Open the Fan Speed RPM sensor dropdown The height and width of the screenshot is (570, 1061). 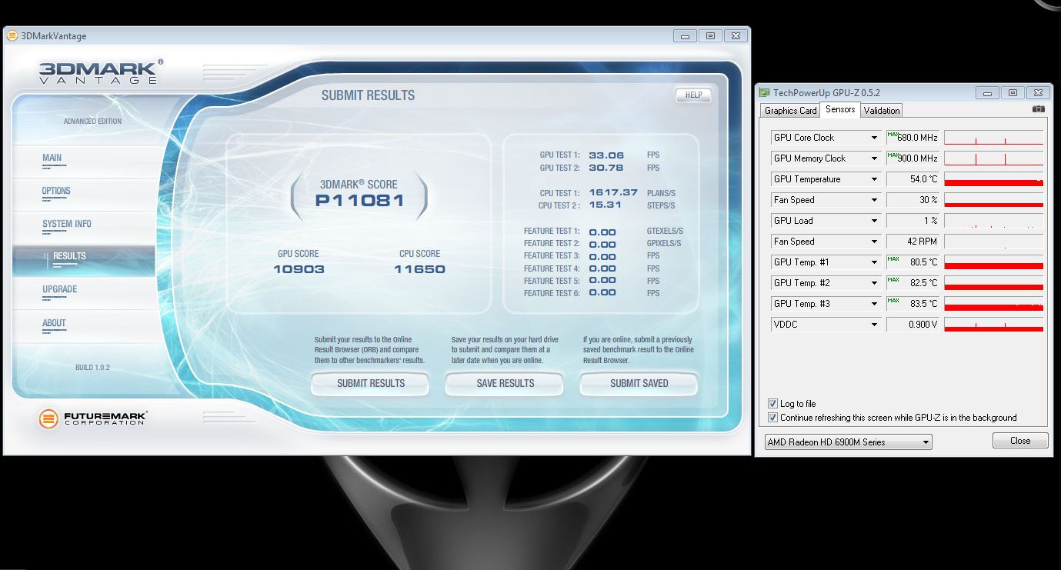click(x=874, y=242)
